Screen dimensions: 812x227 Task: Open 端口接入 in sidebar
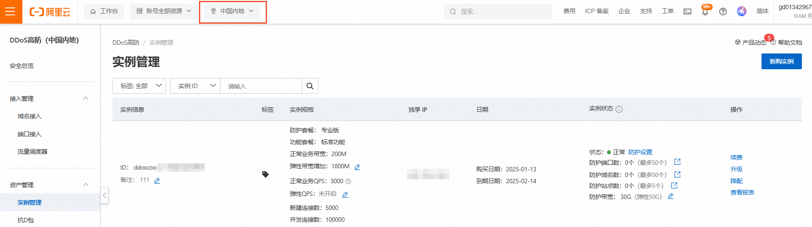29,134
